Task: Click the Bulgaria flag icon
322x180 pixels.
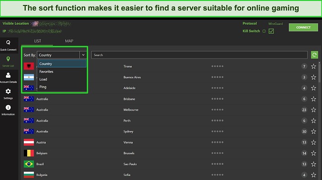Action: pos(29,175)
